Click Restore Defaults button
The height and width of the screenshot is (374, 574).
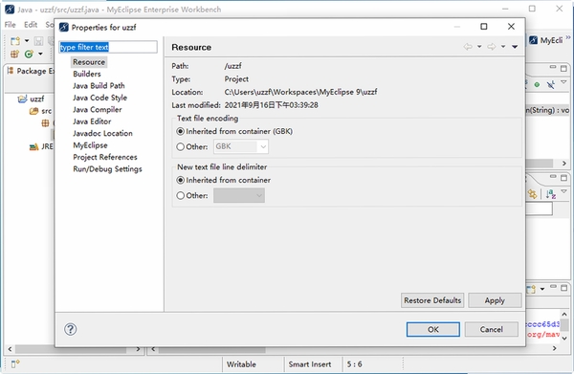pos(432,300)
